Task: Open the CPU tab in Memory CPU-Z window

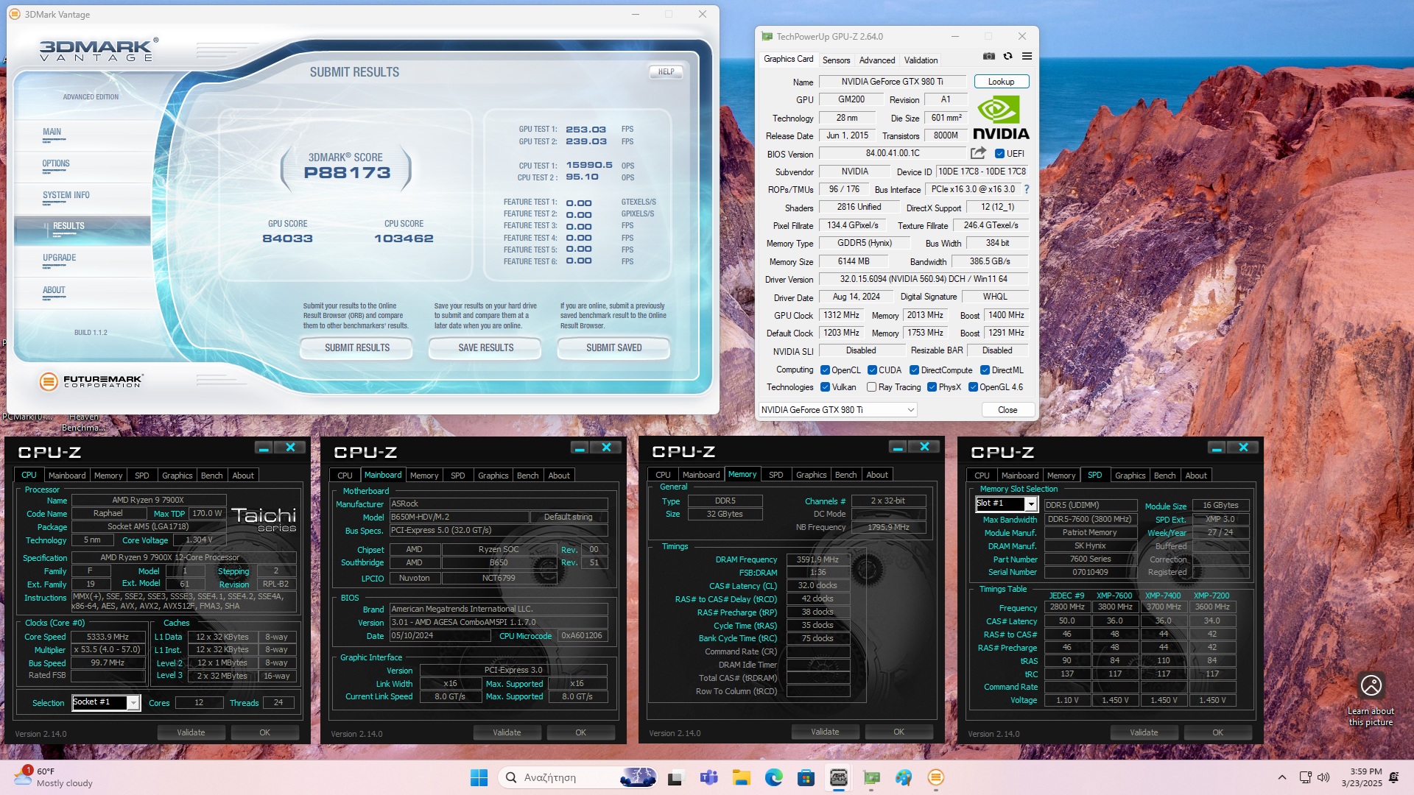Action: (663, 475)
